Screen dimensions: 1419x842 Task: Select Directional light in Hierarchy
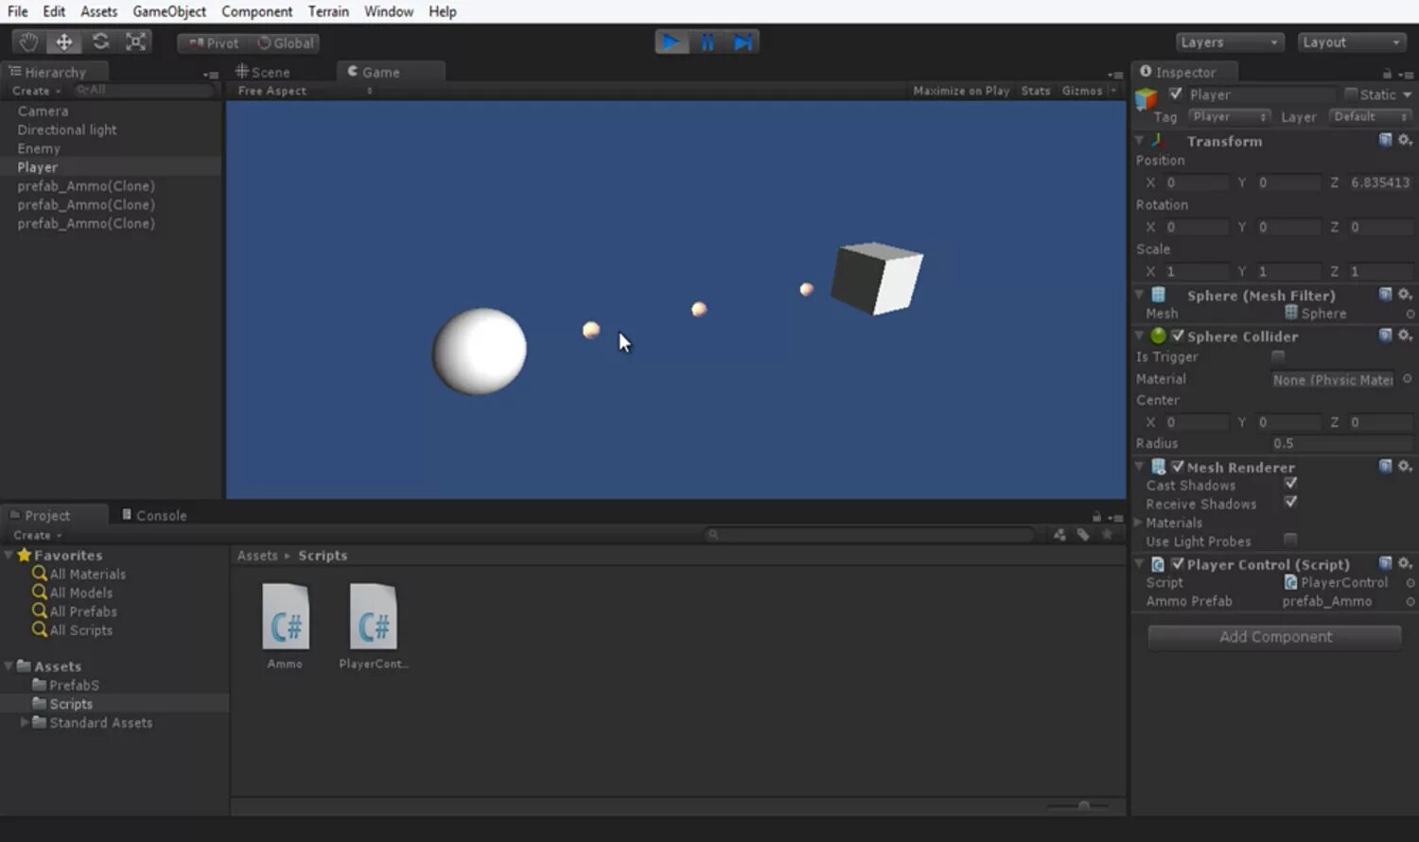click(66, 129)
